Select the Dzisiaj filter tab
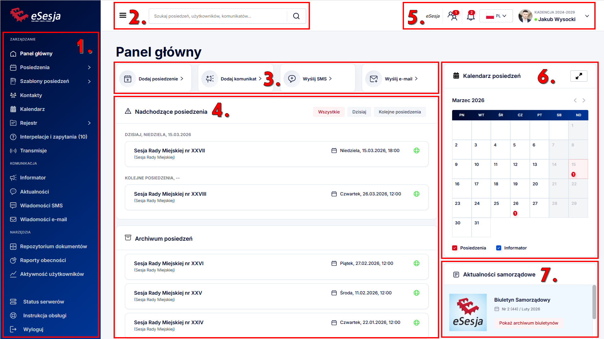The width and height of the screenshot is (604, 339). pyautogui.click(x=359, y=112)
